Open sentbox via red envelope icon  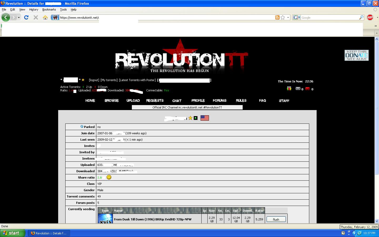tap(308, 89)
